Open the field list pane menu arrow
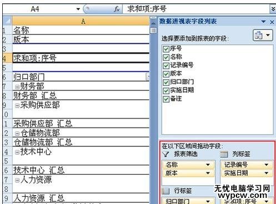This screenshot has width=276, height=204. [263, 22]
